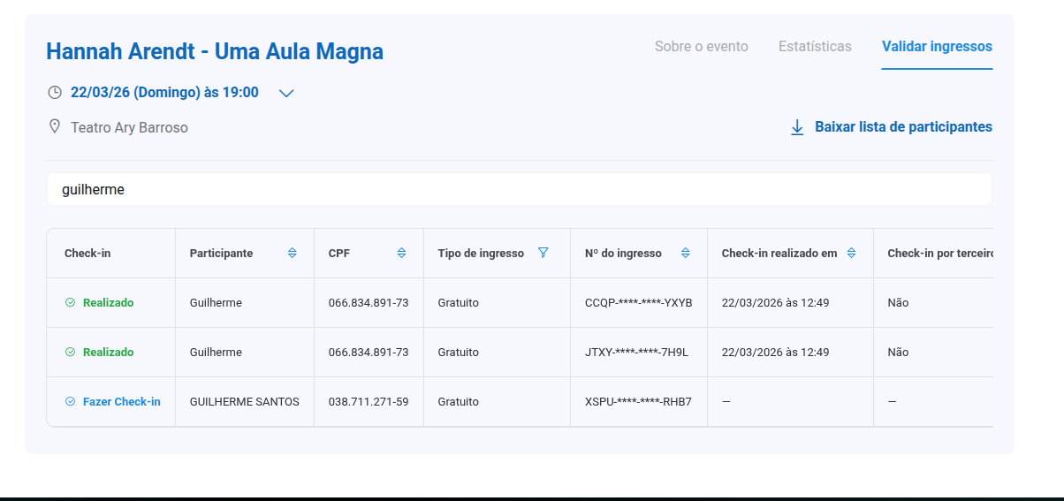This screenshot has width=1064, height=501.
Task: Click check icon for GUILHERME SANTOS row
Action: [x=71, y=402]
